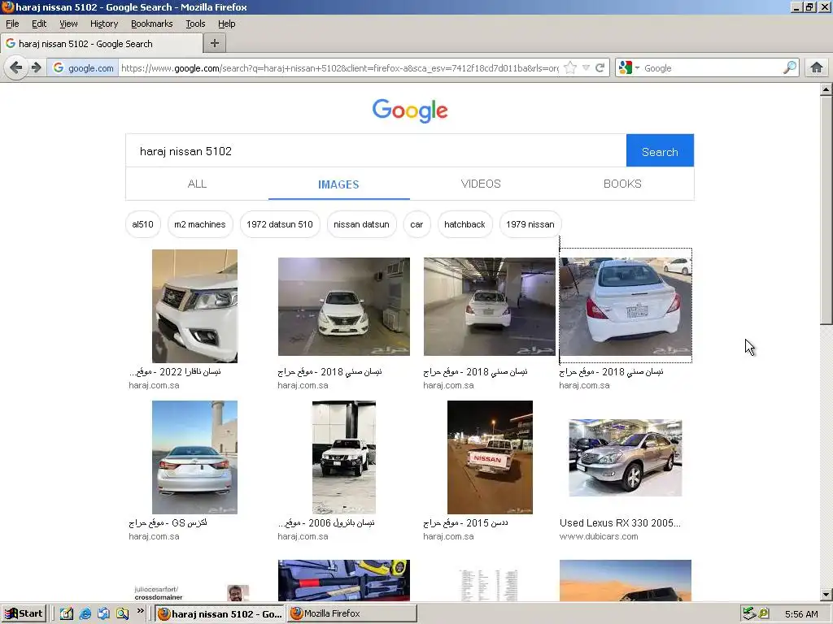Screen dimensions: 833x624
Task: Open the History menu
Action: pyautogui.click(x=103, y=24)
